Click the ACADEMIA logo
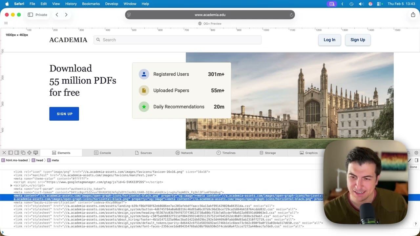The width and height of the screenshot is (420, 236). coord(68,40)
